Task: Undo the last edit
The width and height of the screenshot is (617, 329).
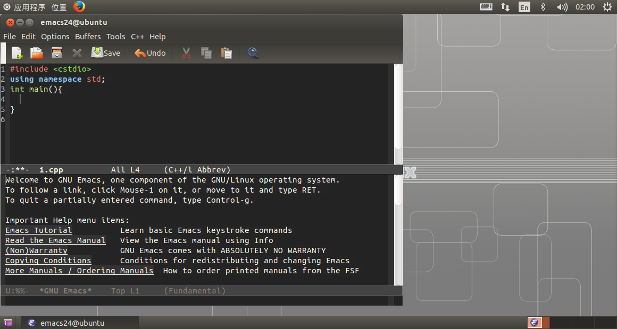Action: (x=150, y=53)
